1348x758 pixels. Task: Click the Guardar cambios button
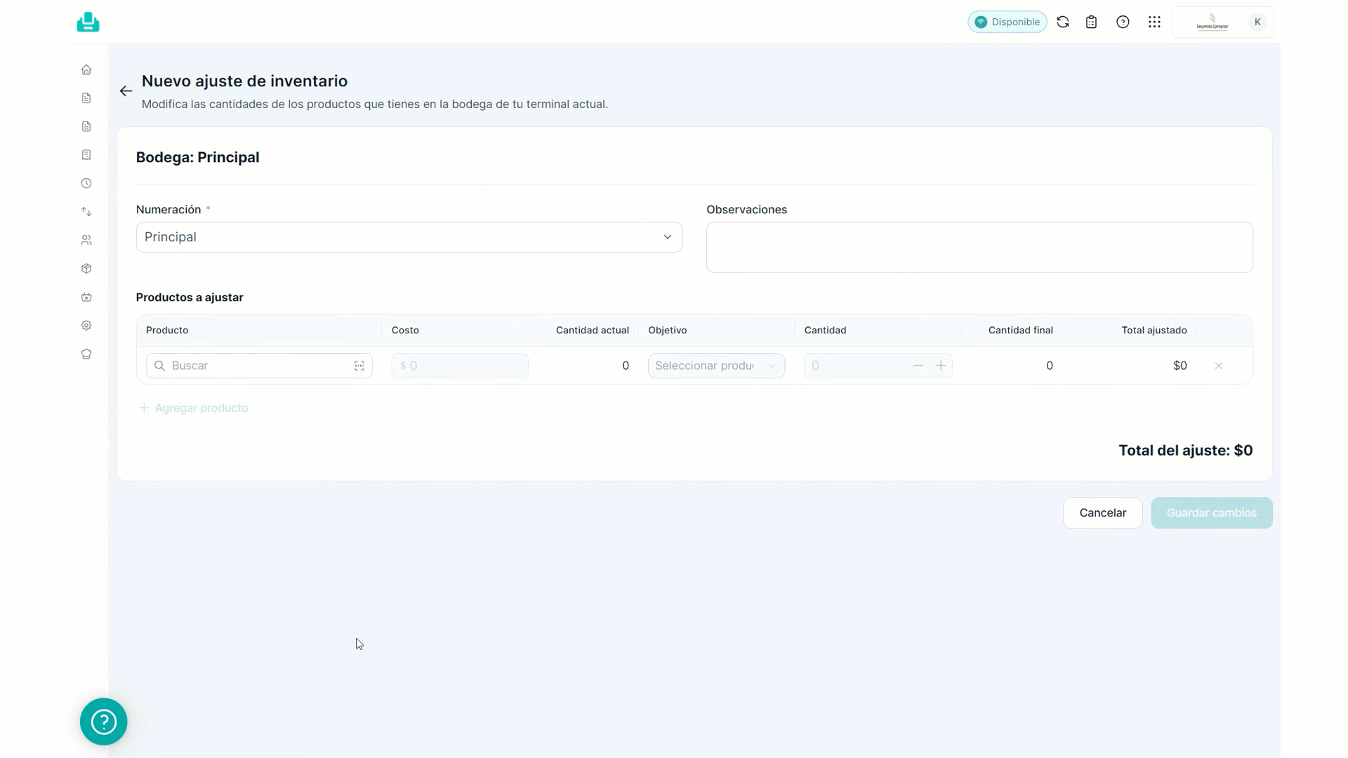pyautogui.click(x=1212, y=513)
